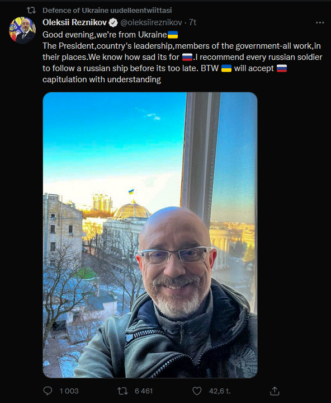331x403 pixels.
Task: Click the Ukrainian flag emoji after BTW
Action: [226, 68]
